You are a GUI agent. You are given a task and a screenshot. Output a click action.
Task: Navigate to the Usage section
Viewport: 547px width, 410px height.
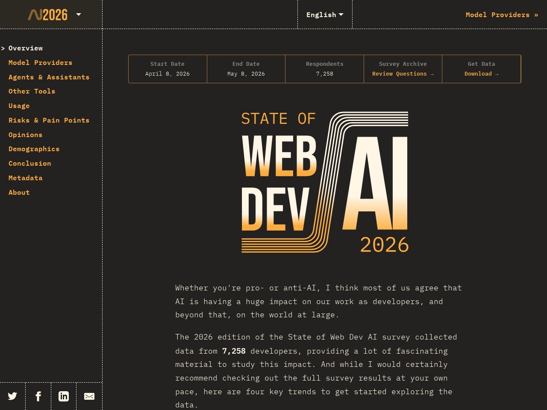point(19,105)
